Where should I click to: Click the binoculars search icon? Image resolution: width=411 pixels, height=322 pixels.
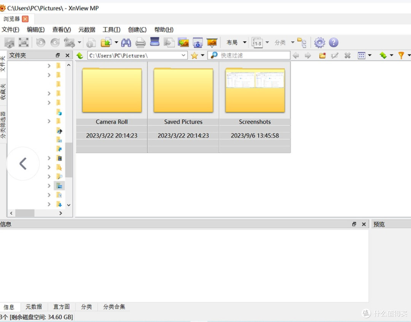(x=126, y=43)
